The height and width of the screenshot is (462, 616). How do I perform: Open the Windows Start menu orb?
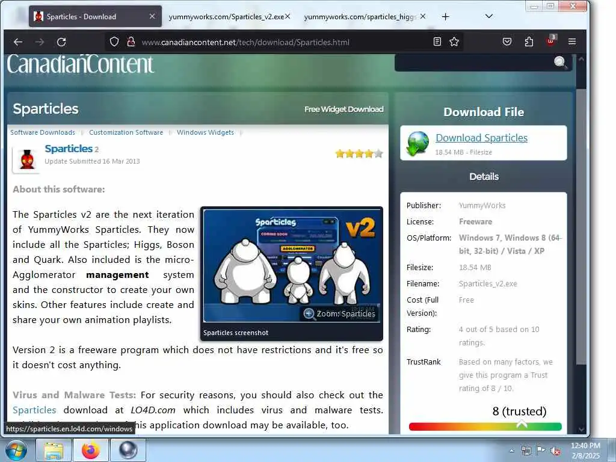click(16, 450)
